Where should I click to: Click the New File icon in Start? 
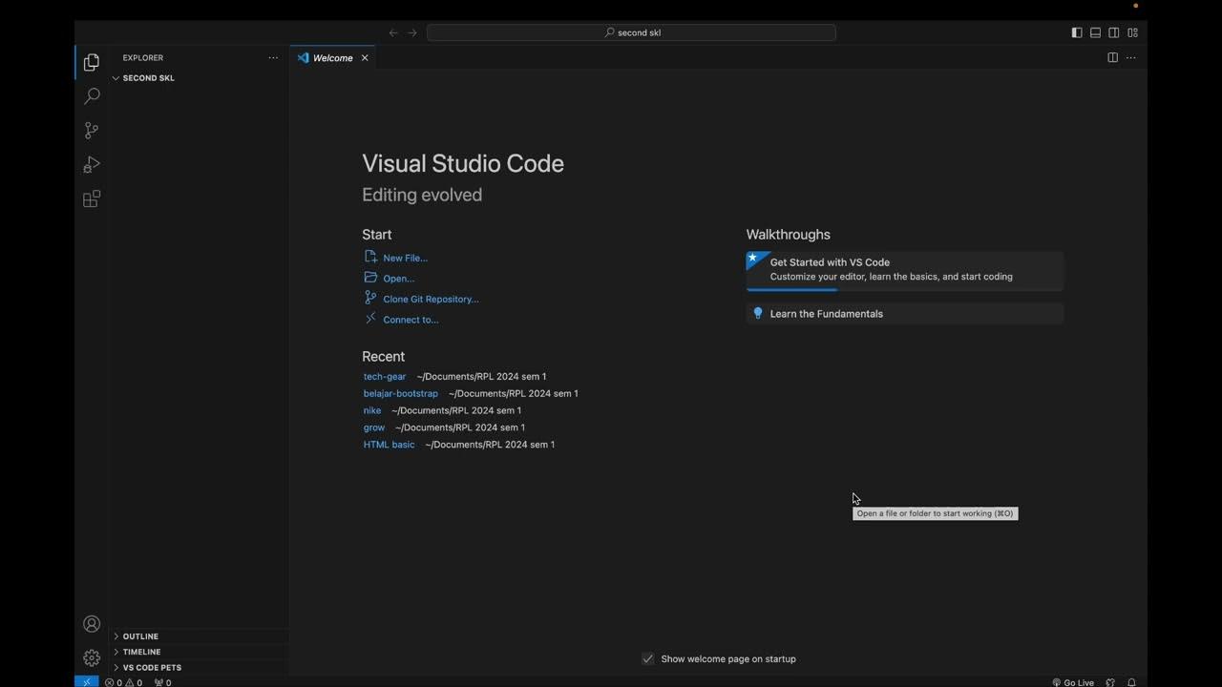370,257
